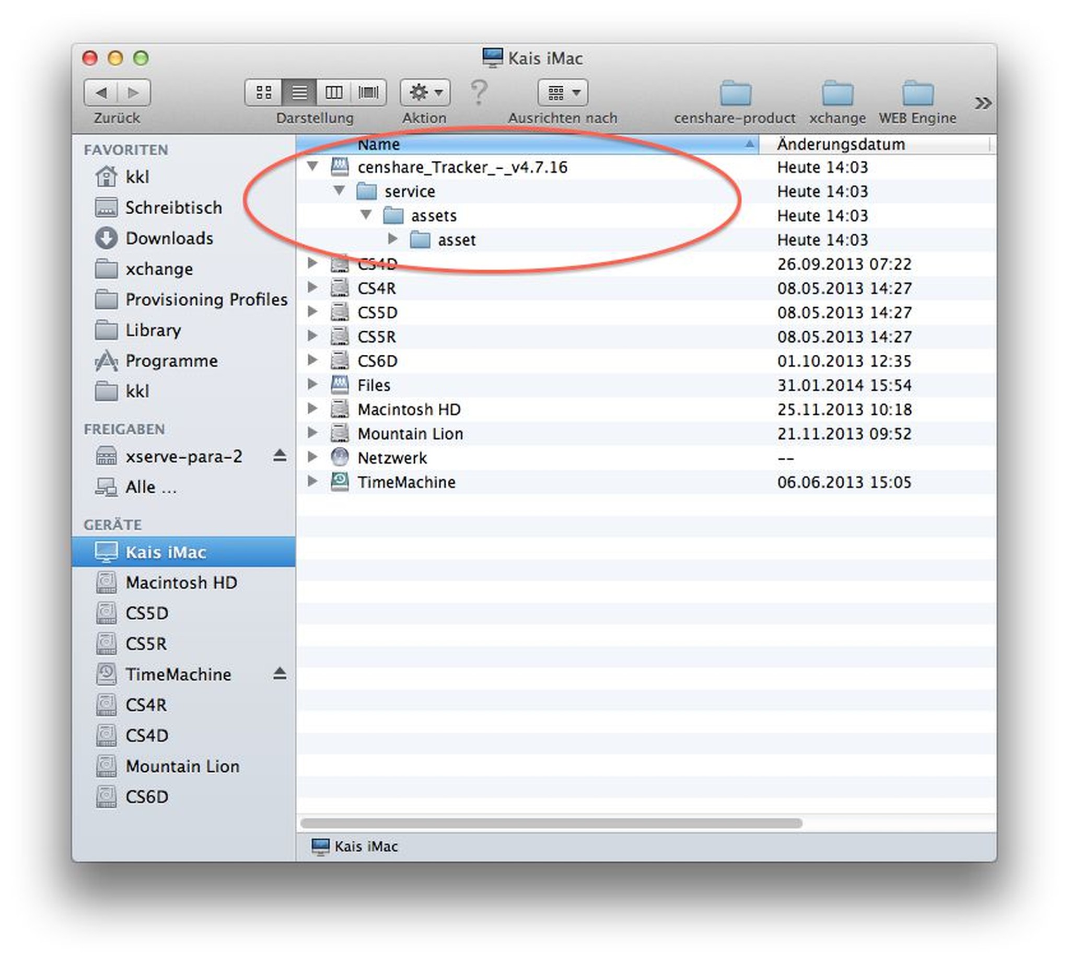1070x963 pixels.
Task: Open the Aktion gear dropdown
Action: click(425, 92)
